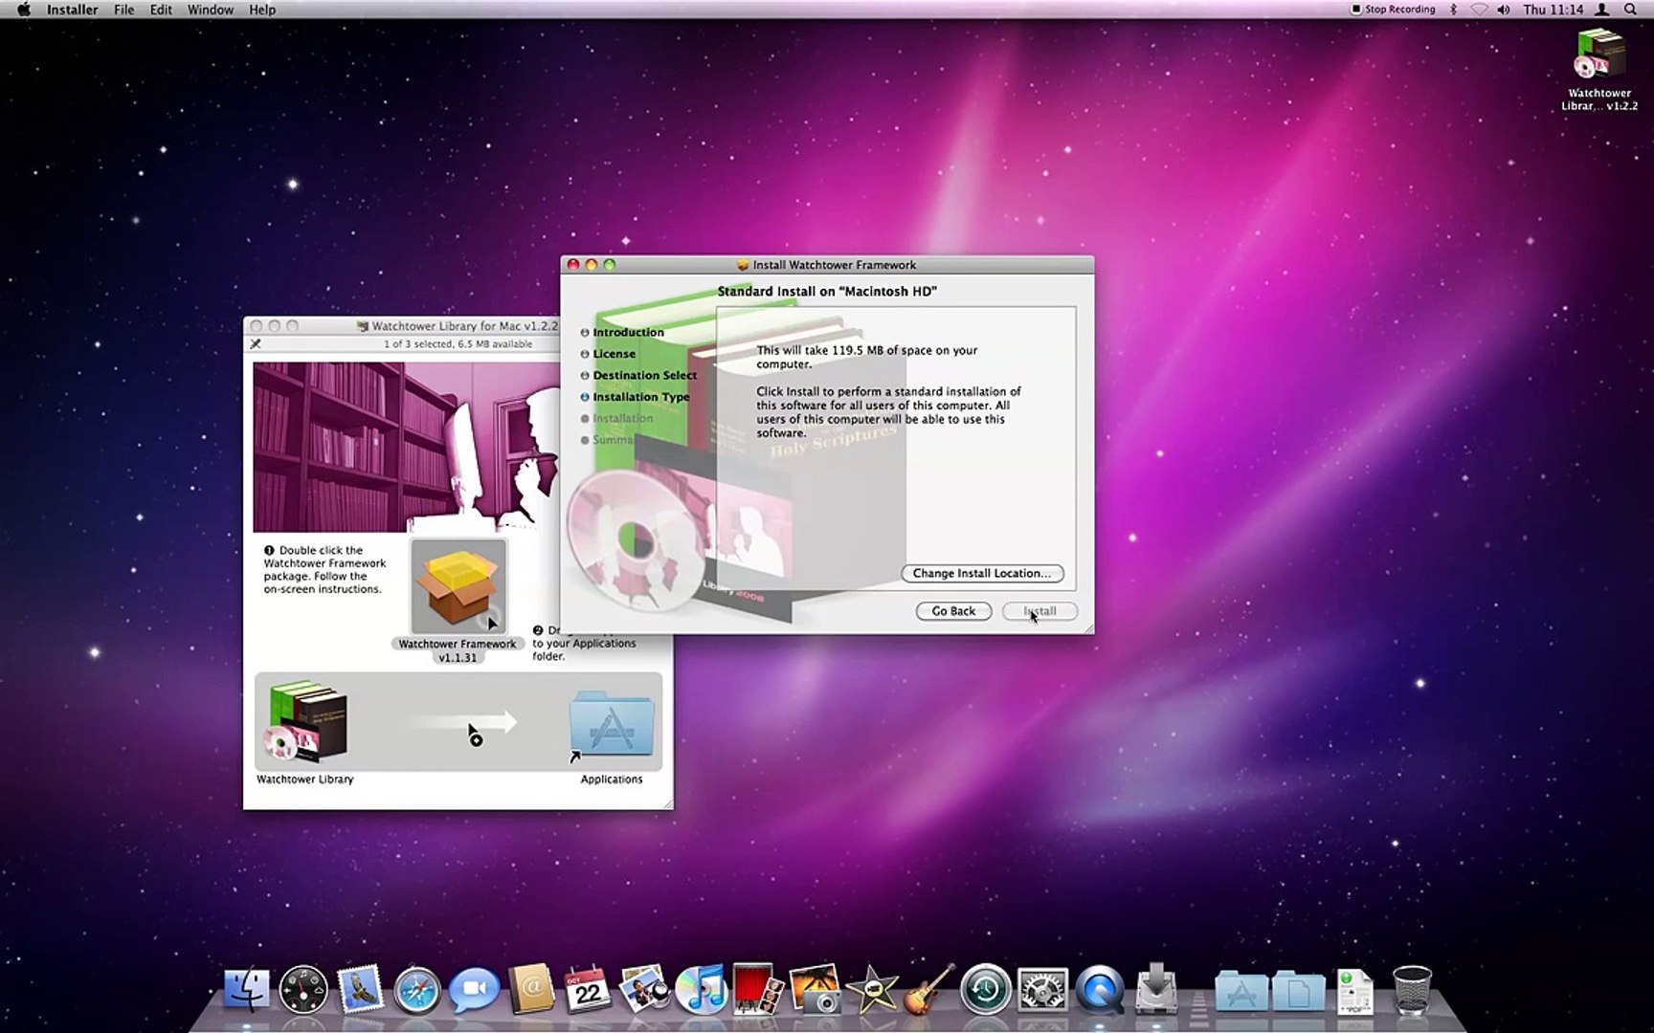Image resolution: width=1654 pixels, height=1033 pixels.
Task: Open the Trash in the Dock
Action: (1412, 990)
